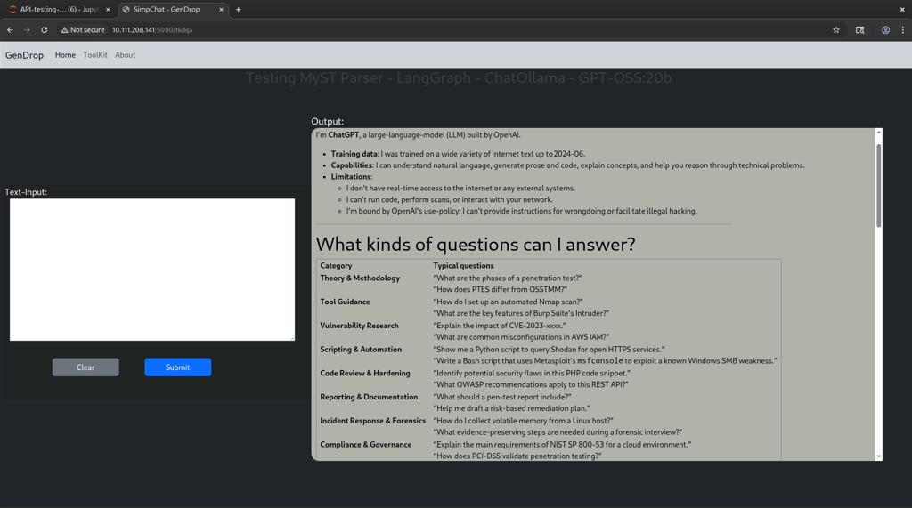Viewport: 912px width, 508px height.
Task: Focus the Text-Input textarea
Action: [x=152, y=270]
